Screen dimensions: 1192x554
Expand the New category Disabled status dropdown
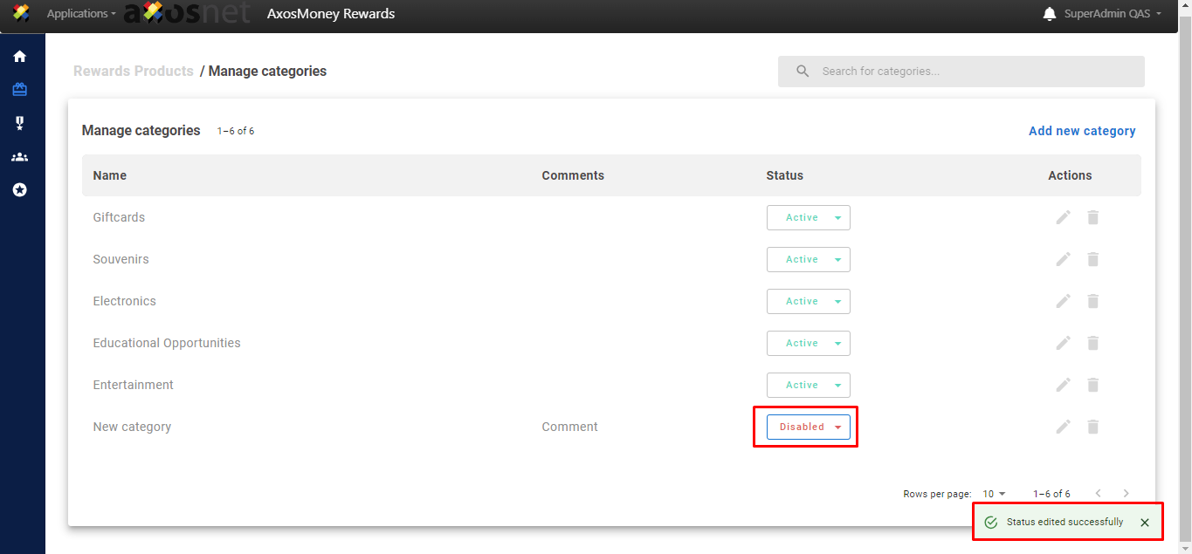click(808, 427)
